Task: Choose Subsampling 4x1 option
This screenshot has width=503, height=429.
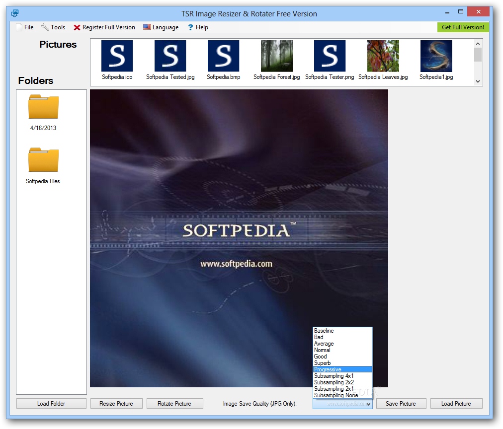Action: [x=342, y=376]
